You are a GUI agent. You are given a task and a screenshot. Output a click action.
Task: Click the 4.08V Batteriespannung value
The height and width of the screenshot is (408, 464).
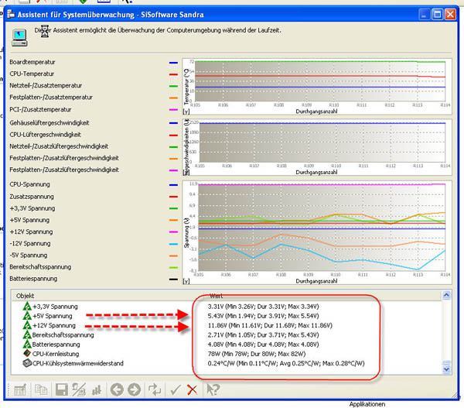pyautogui.click(x=264, y=345)
